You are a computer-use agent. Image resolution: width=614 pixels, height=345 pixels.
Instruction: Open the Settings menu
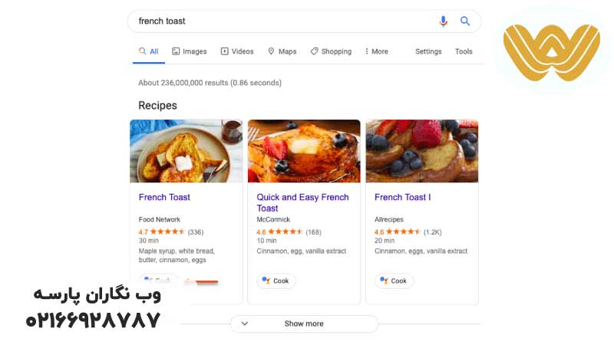click(428, 51)
